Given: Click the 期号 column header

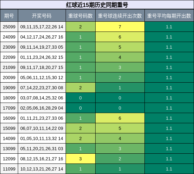Looking at the screenshot, I should [x=9, y=15].
